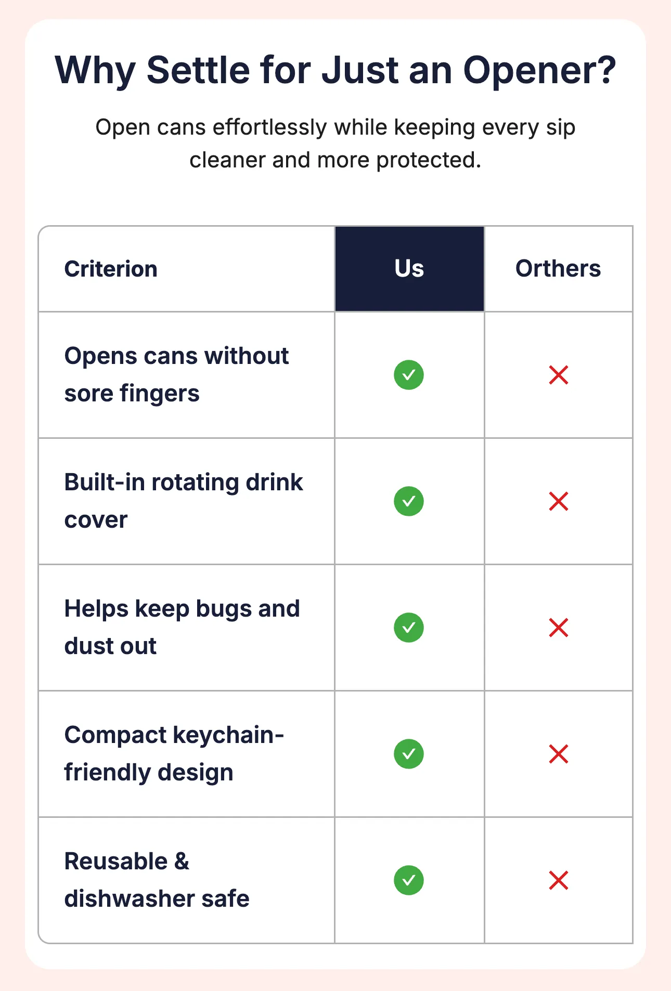Click the Criterion column header
Viewport: 671px width, 991px height.
[x=111, y=269]
